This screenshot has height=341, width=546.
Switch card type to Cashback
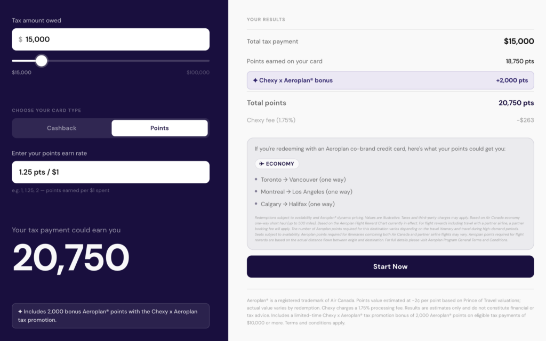pyautogui.click(x=62, y=128)
